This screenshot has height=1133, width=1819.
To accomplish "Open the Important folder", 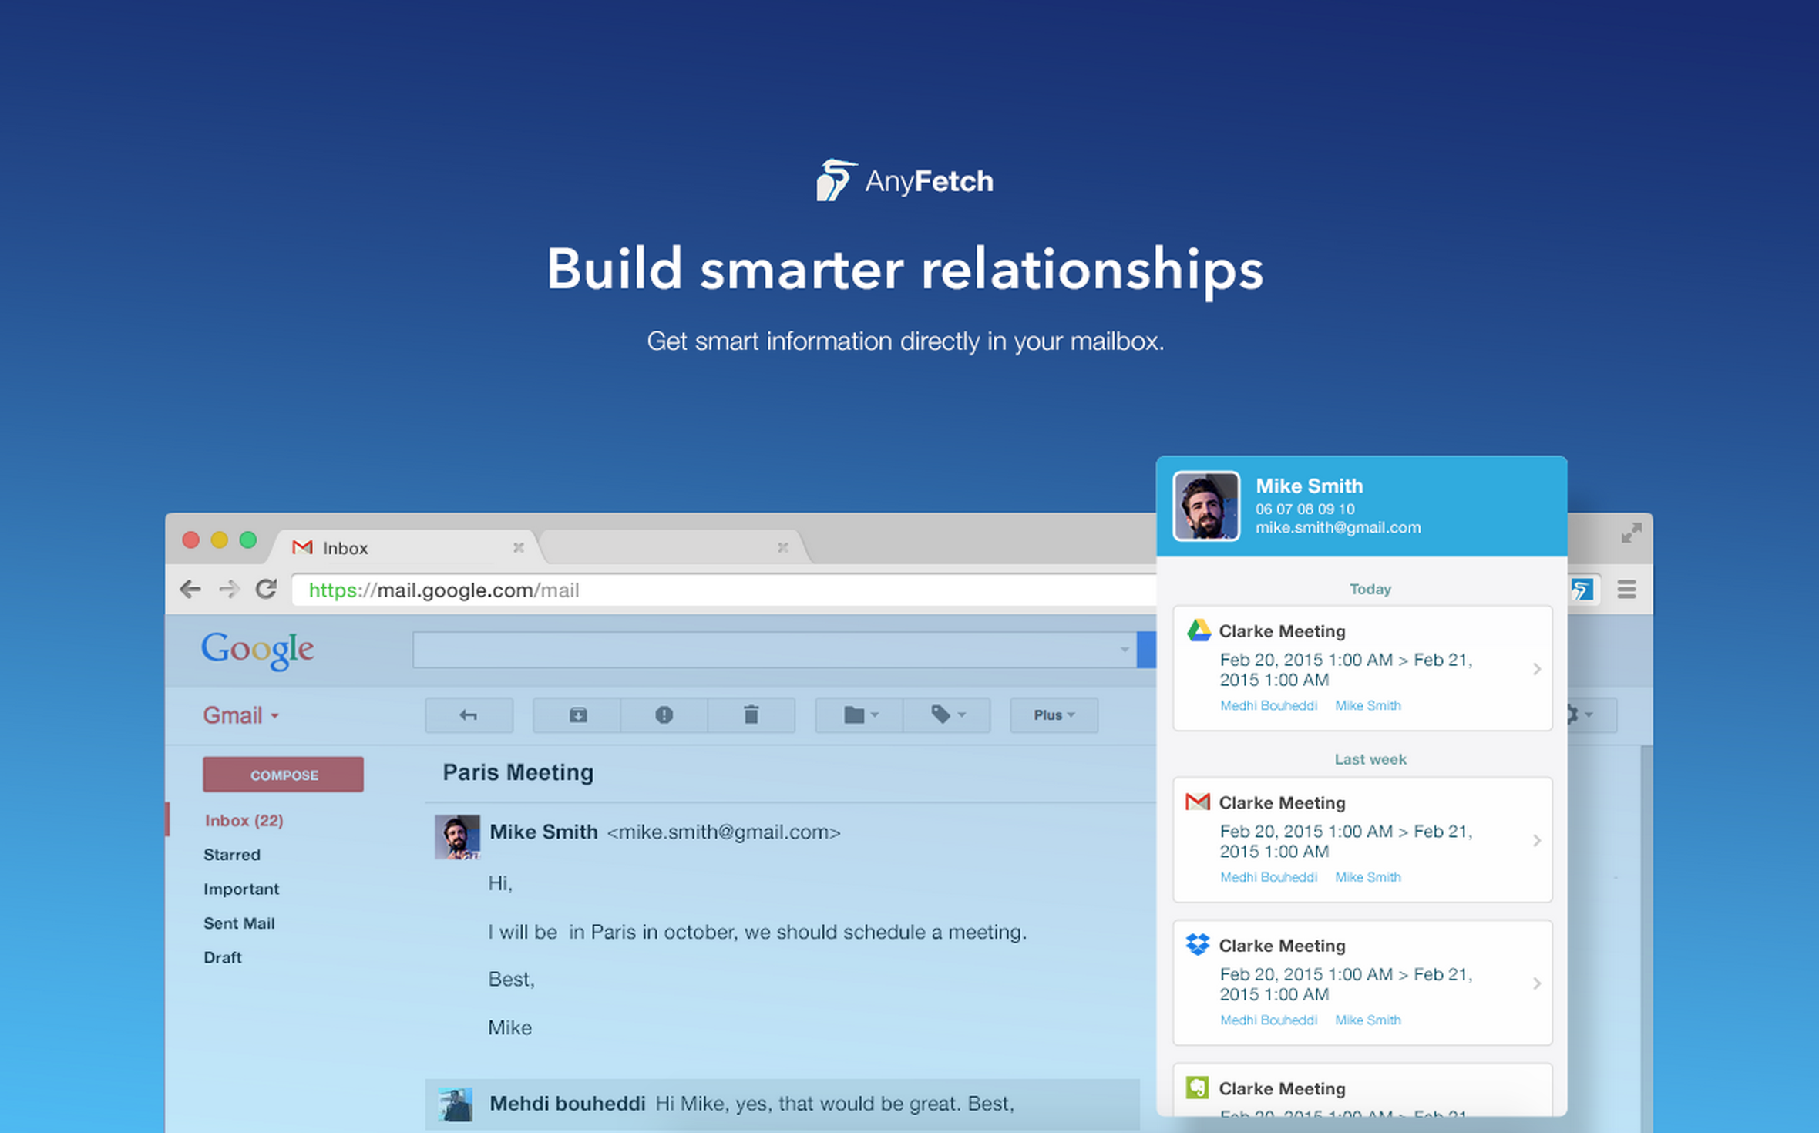I will pyautogui.click(x=241, y=889).
